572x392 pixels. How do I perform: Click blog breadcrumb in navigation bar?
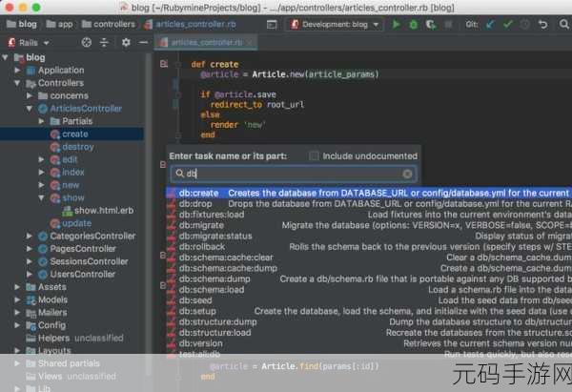(x=22, y=25)
